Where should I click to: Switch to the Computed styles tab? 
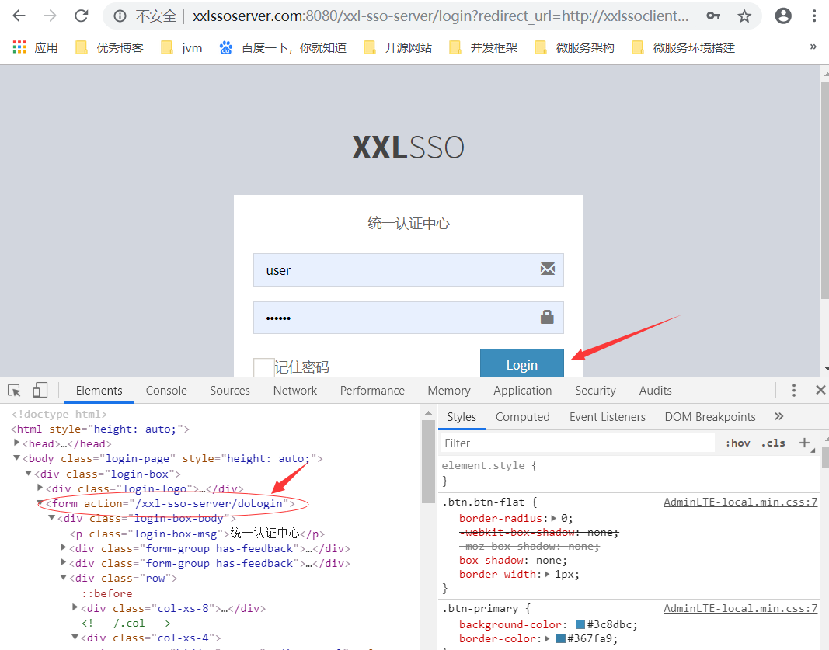[522, 416]
